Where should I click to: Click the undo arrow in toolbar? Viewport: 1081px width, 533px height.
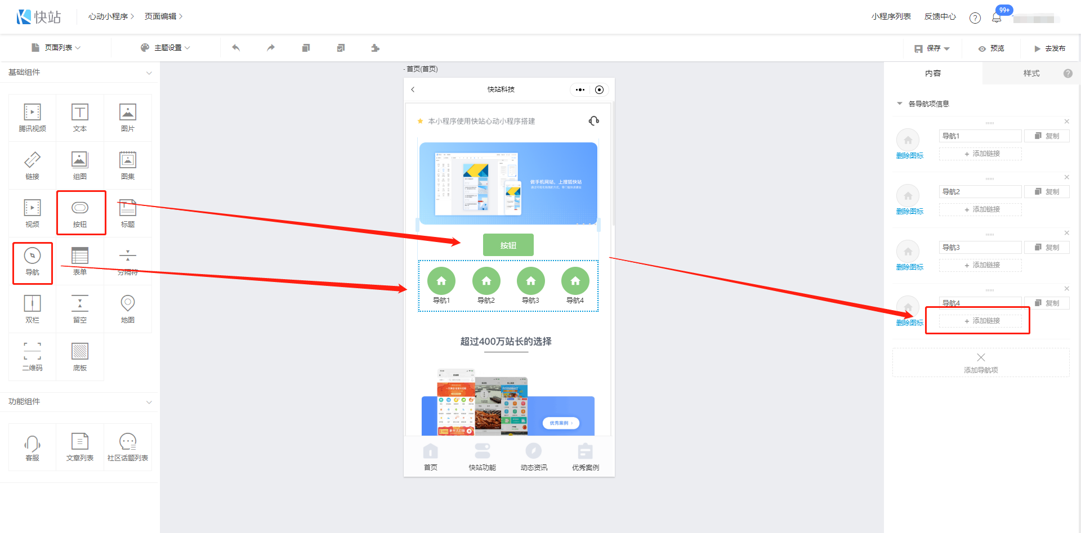pyautogui.click(x=236, y=48)
